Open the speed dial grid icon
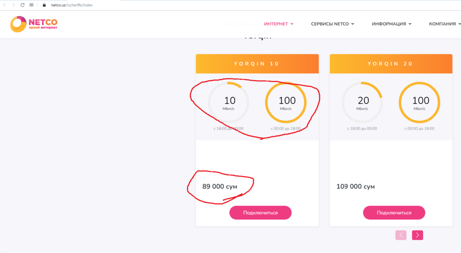The image size is (461, 253). click(31, 5)
